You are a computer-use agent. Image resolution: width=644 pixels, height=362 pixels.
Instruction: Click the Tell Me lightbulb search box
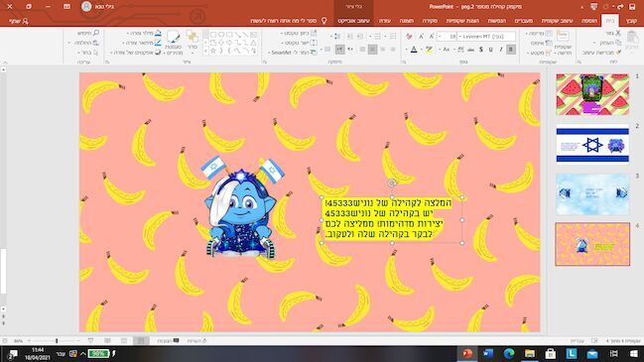click(x=289, y=21)
